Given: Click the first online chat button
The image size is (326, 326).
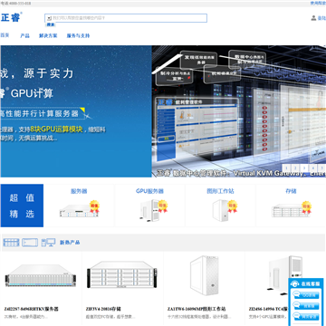Looking at the screenshot, I should 305,295.
